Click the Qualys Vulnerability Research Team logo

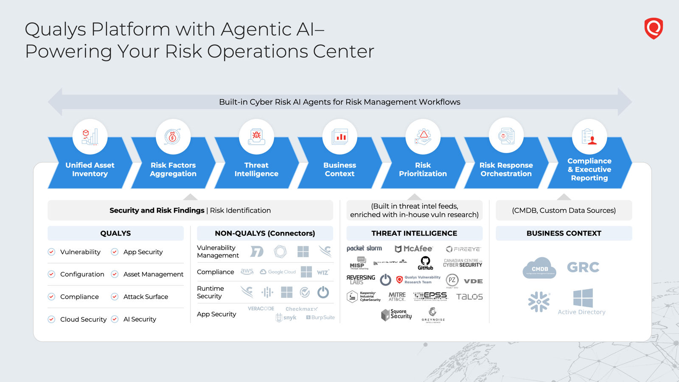click(418, 280)
